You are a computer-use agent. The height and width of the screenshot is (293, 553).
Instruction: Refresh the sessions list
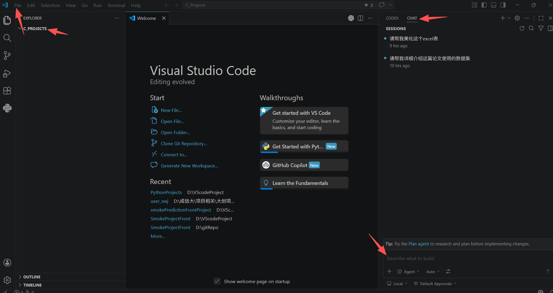click(522, 28)
